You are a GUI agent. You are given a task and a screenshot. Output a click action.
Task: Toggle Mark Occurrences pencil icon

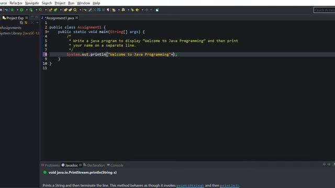pos(90,10)
